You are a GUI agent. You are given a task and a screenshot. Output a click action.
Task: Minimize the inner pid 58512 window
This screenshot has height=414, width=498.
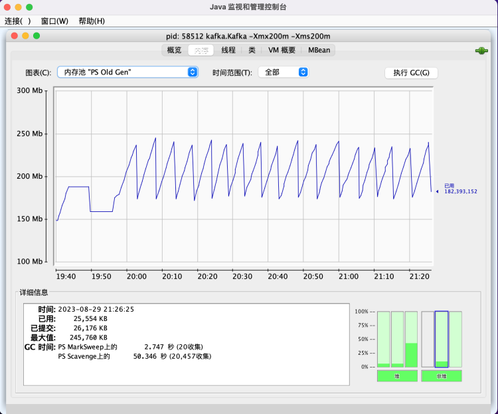click(x=26, y=36)
